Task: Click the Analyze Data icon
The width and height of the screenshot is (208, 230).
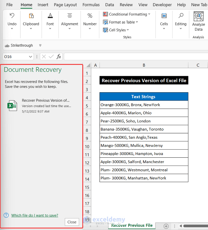Action: 198,16
